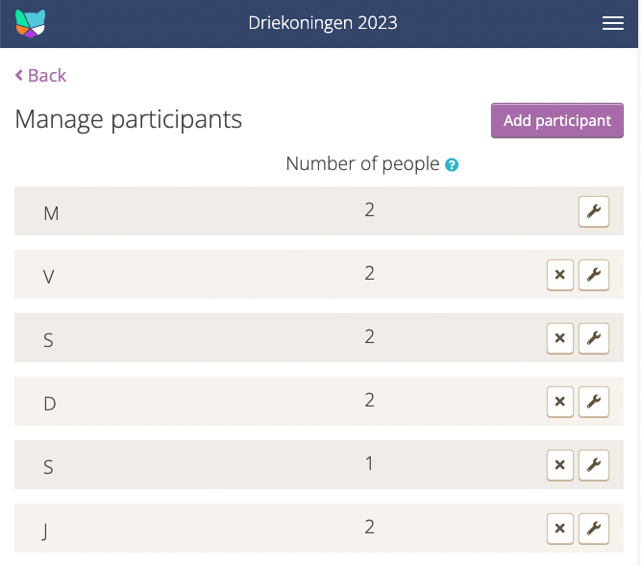Click the Number of people column header

click(x=362, y=164)
